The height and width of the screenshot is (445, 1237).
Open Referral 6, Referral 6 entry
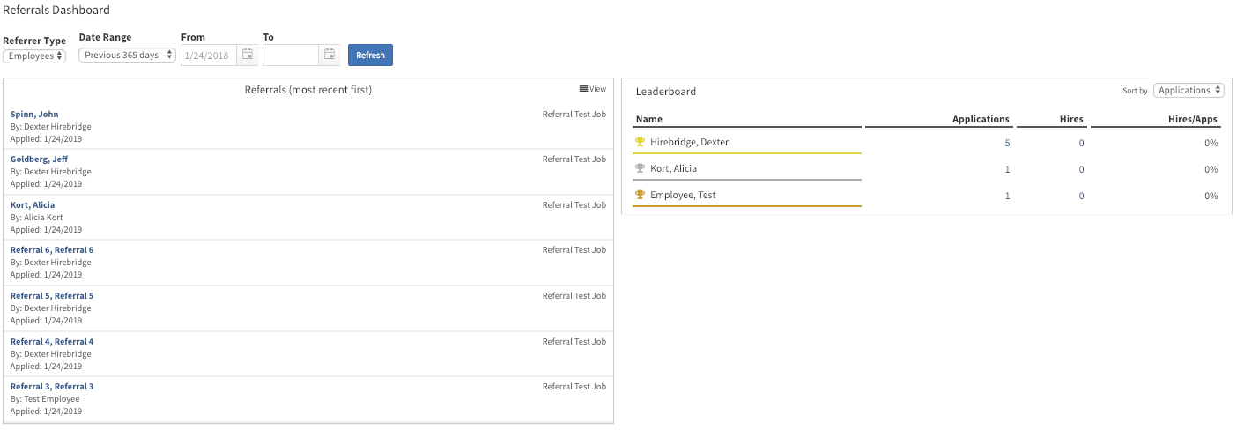52,250
